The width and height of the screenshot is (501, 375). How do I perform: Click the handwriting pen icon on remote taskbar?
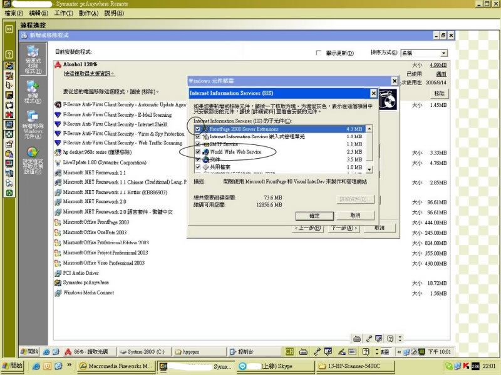pos(341,352)
